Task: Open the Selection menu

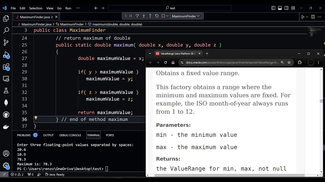Action: [36, 8]
